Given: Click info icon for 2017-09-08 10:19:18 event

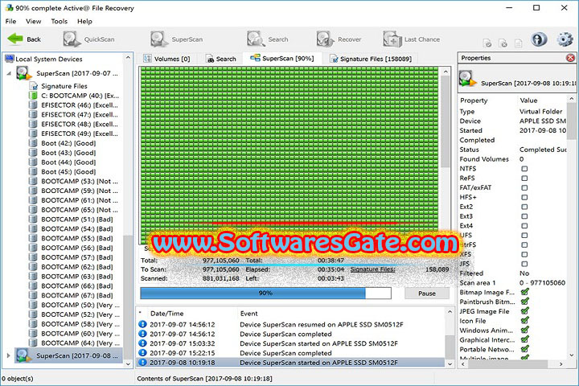Looking at the screenshot, I should [142, 363].
